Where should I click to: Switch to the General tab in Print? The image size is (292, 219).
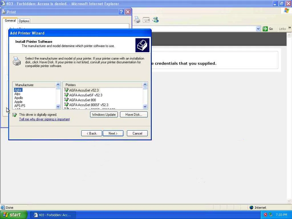pyautogui.click(x=10, y=21)
